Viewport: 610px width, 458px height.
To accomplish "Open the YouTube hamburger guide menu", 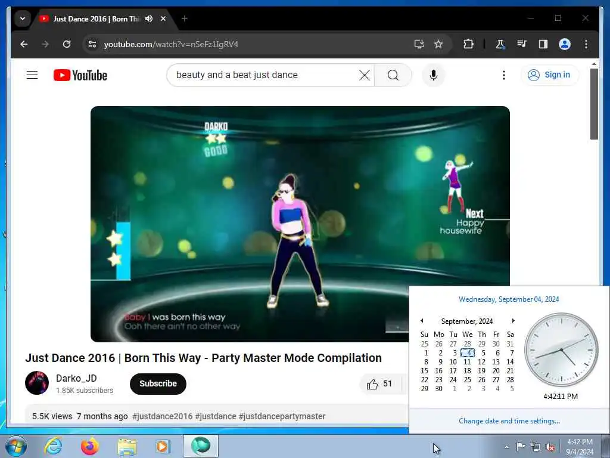I will tap(32, 75).
